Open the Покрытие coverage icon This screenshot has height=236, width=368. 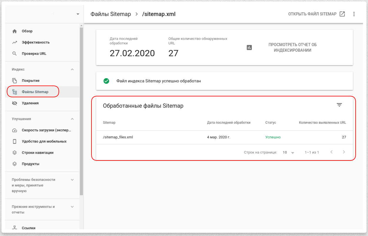pyautogui.click(x=14, y=80)
